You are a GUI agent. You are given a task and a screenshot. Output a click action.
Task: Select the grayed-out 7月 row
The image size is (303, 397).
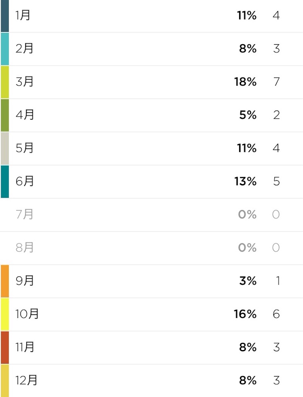click(x=152, y=215)
